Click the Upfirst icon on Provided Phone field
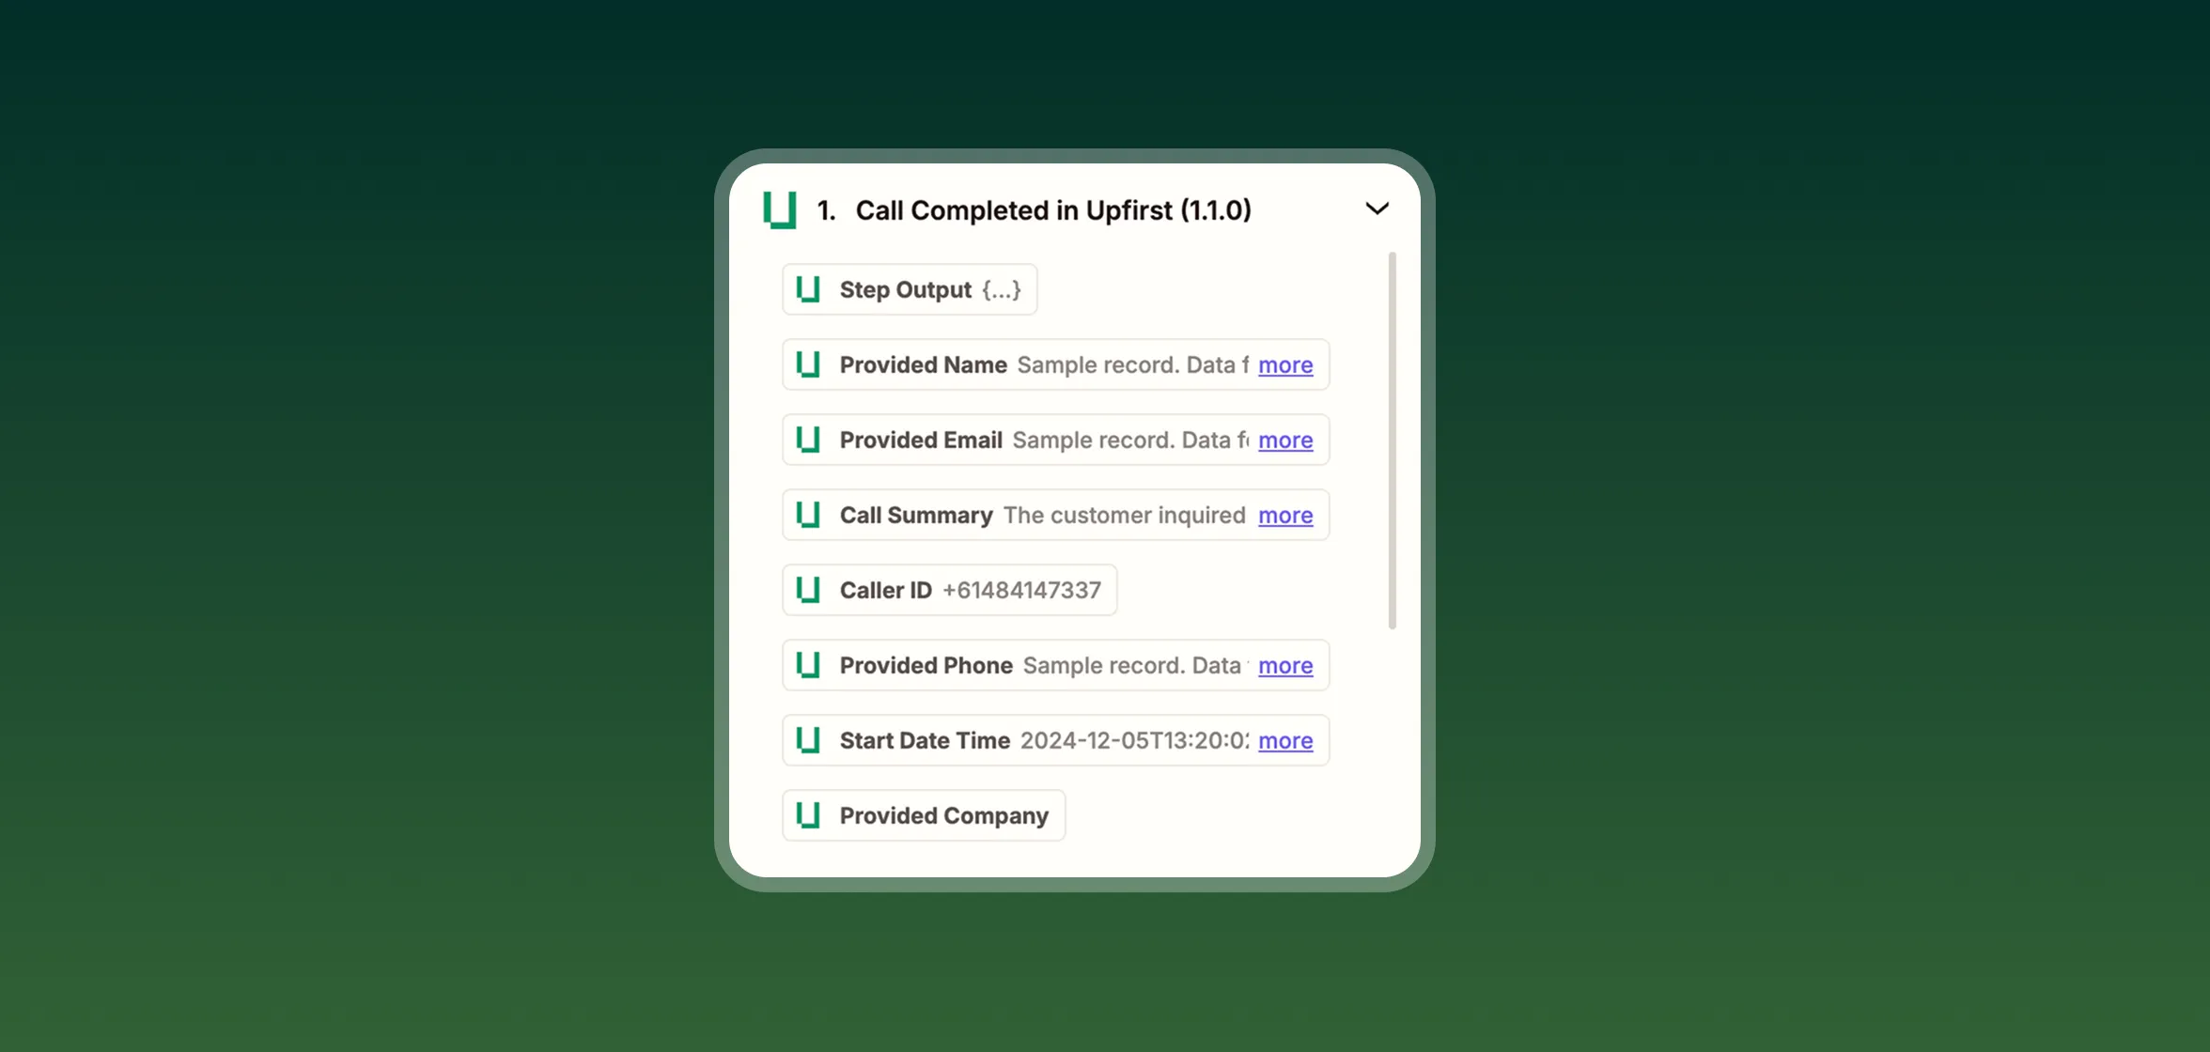The height and width of the screenshot is (1052, 2210). 809,665
